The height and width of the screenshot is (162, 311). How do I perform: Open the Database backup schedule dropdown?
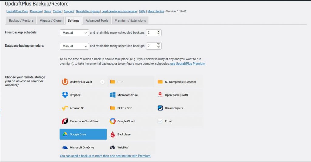[74, 46]
